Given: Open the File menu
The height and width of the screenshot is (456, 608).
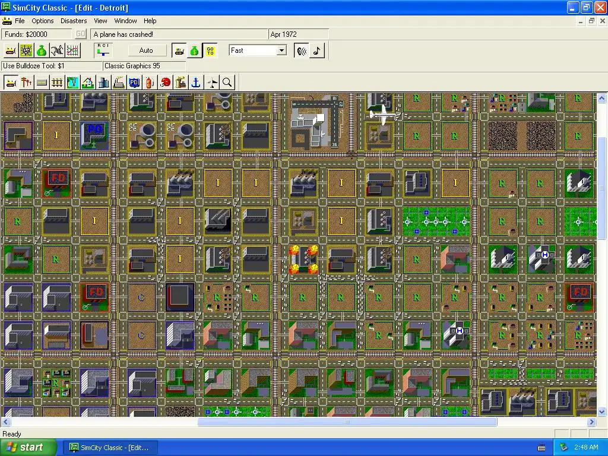Looking at the screenshot, I should tap(20, 21).
